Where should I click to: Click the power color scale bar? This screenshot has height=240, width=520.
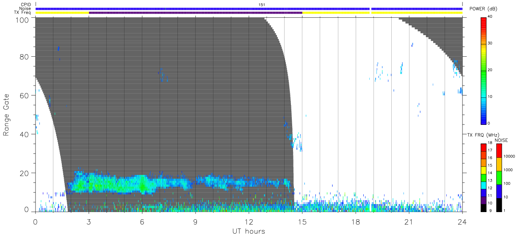point(484,70)
